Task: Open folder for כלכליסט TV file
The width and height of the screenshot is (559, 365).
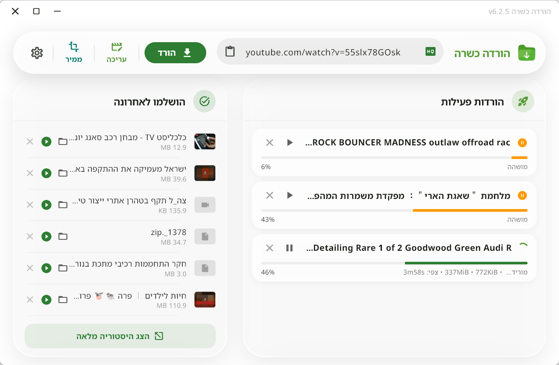Action: [63, 141]
